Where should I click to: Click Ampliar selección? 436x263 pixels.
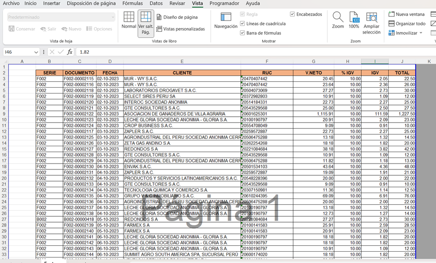click(x=372, y=23)
